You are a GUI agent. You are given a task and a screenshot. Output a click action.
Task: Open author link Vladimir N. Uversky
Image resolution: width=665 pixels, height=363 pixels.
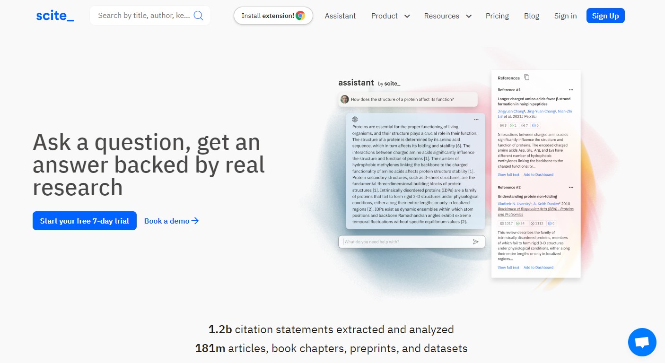tap(515, 203)
